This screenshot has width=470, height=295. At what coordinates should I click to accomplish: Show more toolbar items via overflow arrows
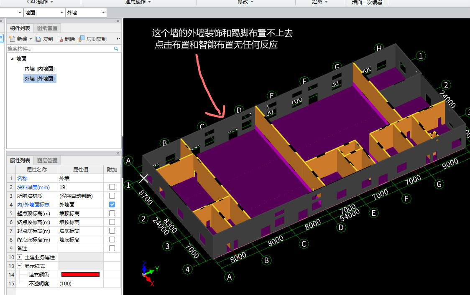click(x=118, y=38)
